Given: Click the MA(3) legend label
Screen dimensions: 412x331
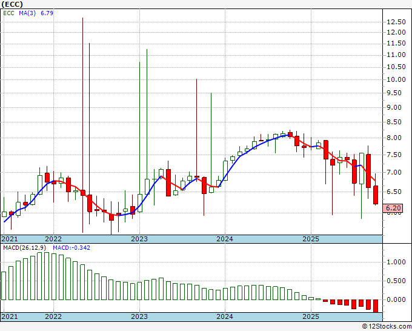Looking at the screenshot, I should coord(27,13).
